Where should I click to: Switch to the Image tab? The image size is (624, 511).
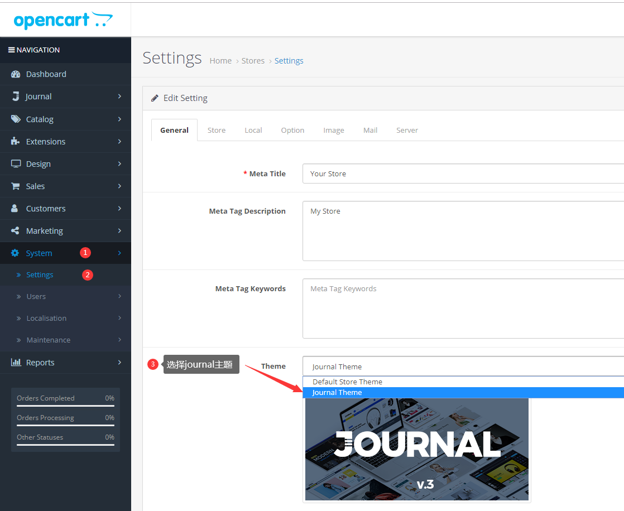pyautogui.click(x=334, y=130)
